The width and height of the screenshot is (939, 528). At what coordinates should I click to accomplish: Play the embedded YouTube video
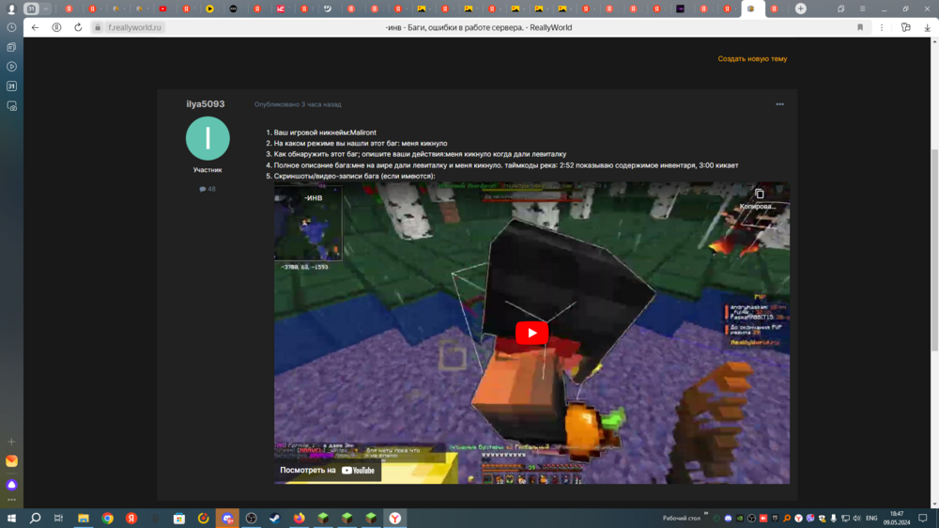(x=531, y=334)
